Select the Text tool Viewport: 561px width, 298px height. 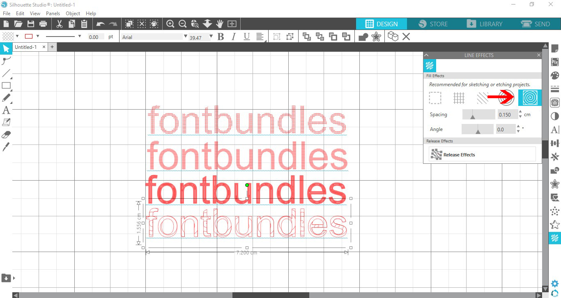6,110
